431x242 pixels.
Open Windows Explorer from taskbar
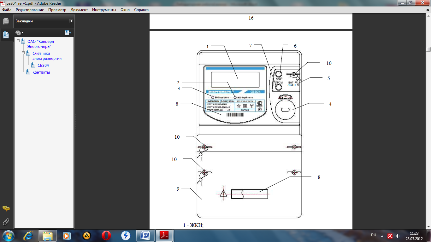[48, 235]
